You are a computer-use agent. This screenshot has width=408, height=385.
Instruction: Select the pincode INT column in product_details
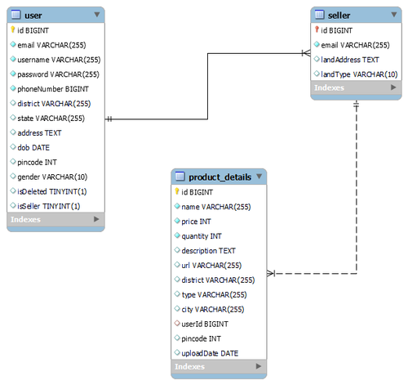[x=201, y=338]
